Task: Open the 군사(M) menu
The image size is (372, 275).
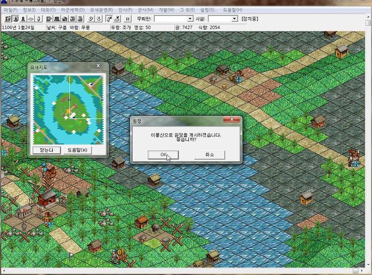Action: click(145, 10)
